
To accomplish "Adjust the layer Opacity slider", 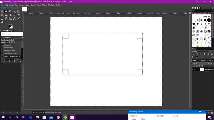I will pos(202,64).
